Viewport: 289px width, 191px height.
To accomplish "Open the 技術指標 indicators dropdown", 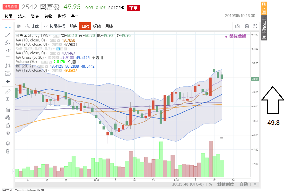I will [54, 26].
